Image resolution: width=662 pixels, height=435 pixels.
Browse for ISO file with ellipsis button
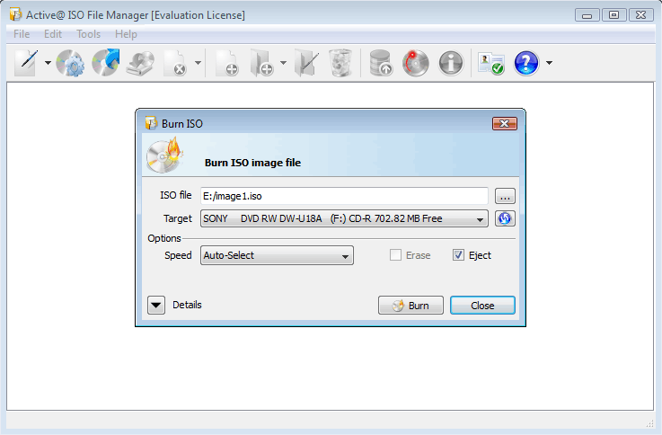pos(505,196)
